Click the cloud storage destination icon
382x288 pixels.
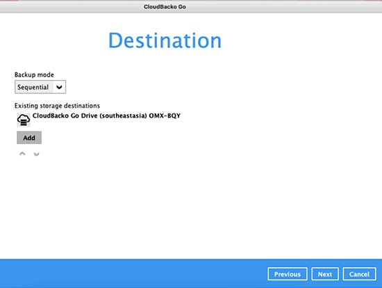(24, 120)
